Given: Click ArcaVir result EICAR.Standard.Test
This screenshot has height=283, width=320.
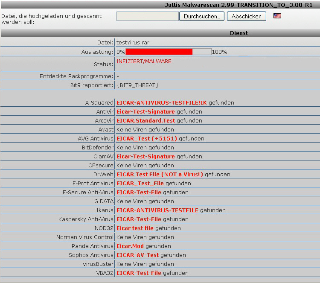Looking at the screenshot, I should (145, 121).
